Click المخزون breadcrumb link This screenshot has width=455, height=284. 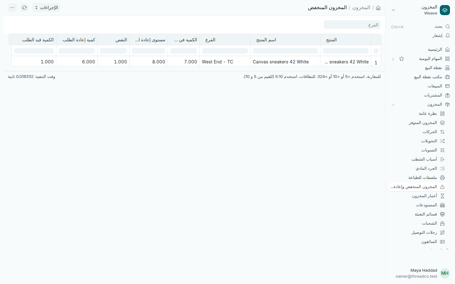click(x=361, y=8)
